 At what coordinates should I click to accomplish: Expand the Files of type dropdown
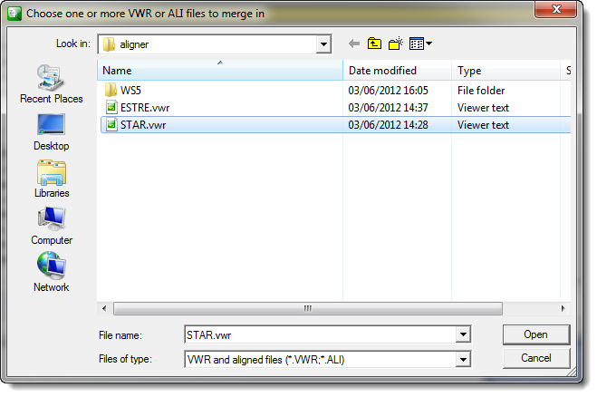[x=463, y=359]
